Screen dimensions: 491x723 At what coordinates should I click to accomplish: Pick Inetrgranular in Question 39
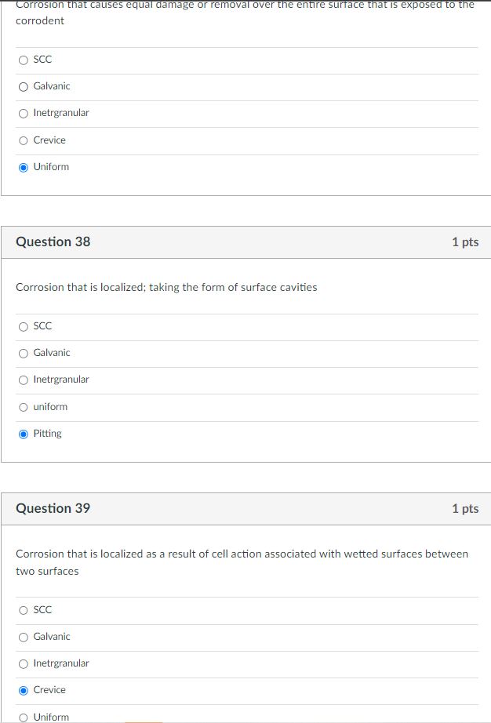click(24, 664)
